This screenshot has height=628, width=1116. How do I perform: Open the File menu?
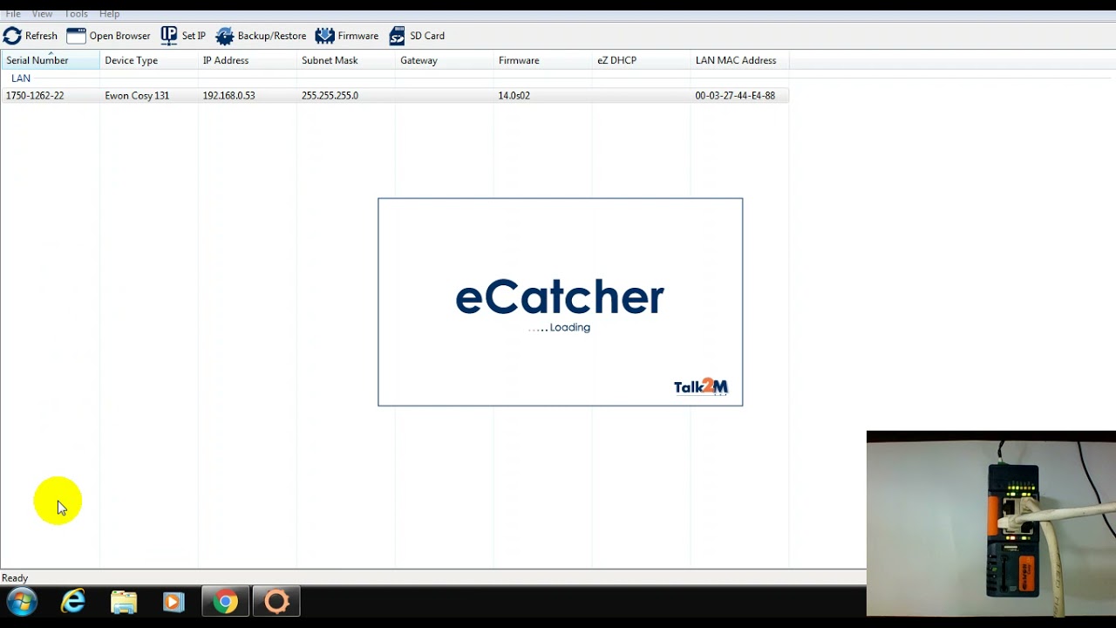point(13,14)
